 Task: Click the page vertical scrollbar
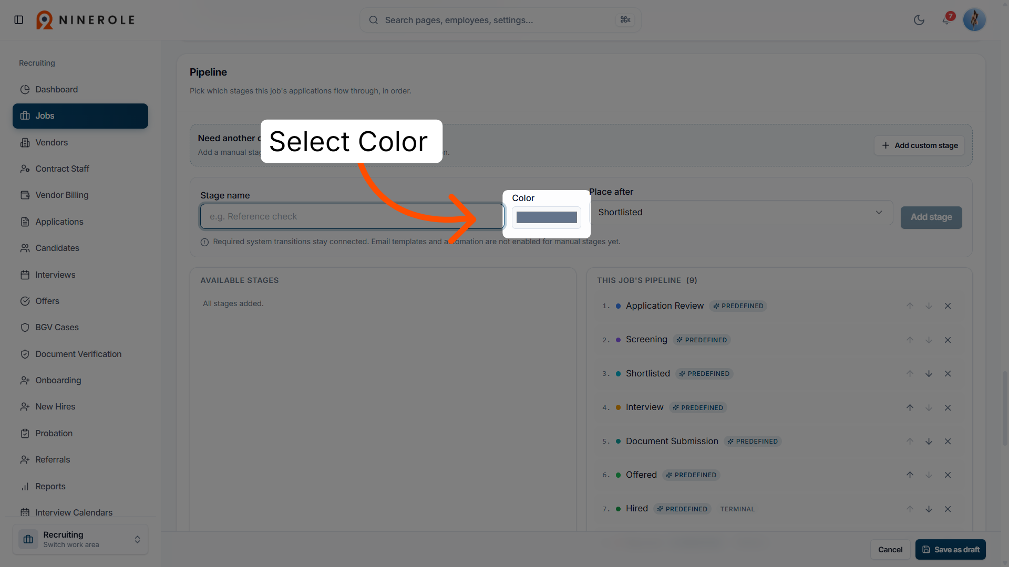click(x=1005, y=408)
